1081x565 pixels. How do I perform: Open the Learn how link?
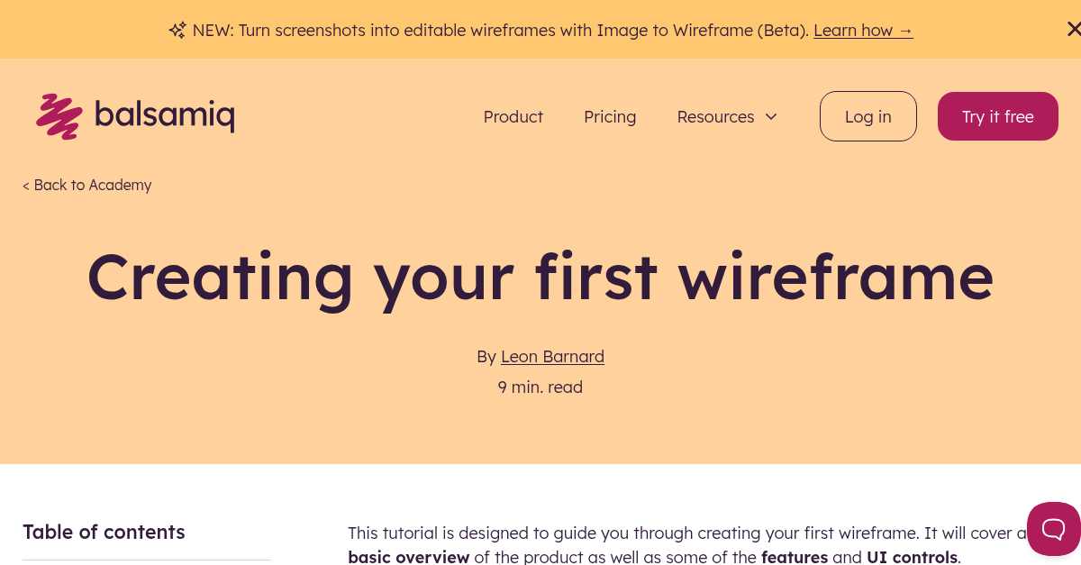tap(854, 30)
